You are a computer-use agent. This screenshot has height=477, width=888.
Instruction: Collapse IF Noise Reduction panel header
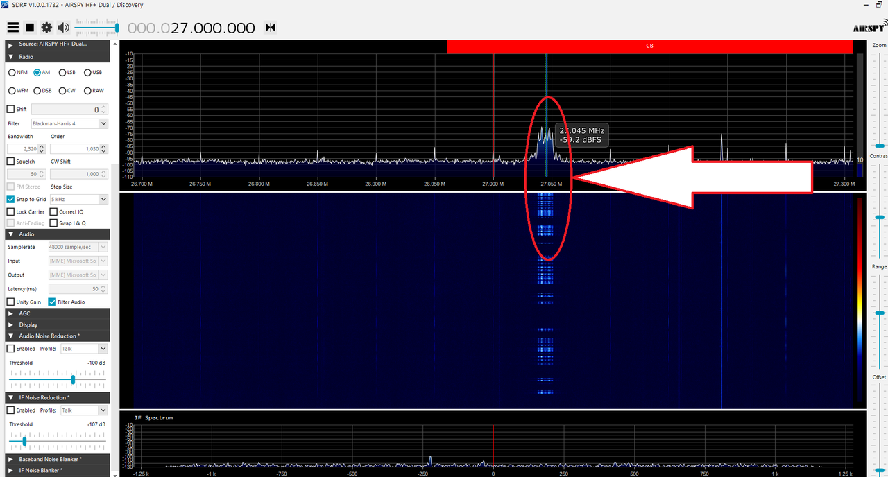pyautogui.click(x=58, y=397)
